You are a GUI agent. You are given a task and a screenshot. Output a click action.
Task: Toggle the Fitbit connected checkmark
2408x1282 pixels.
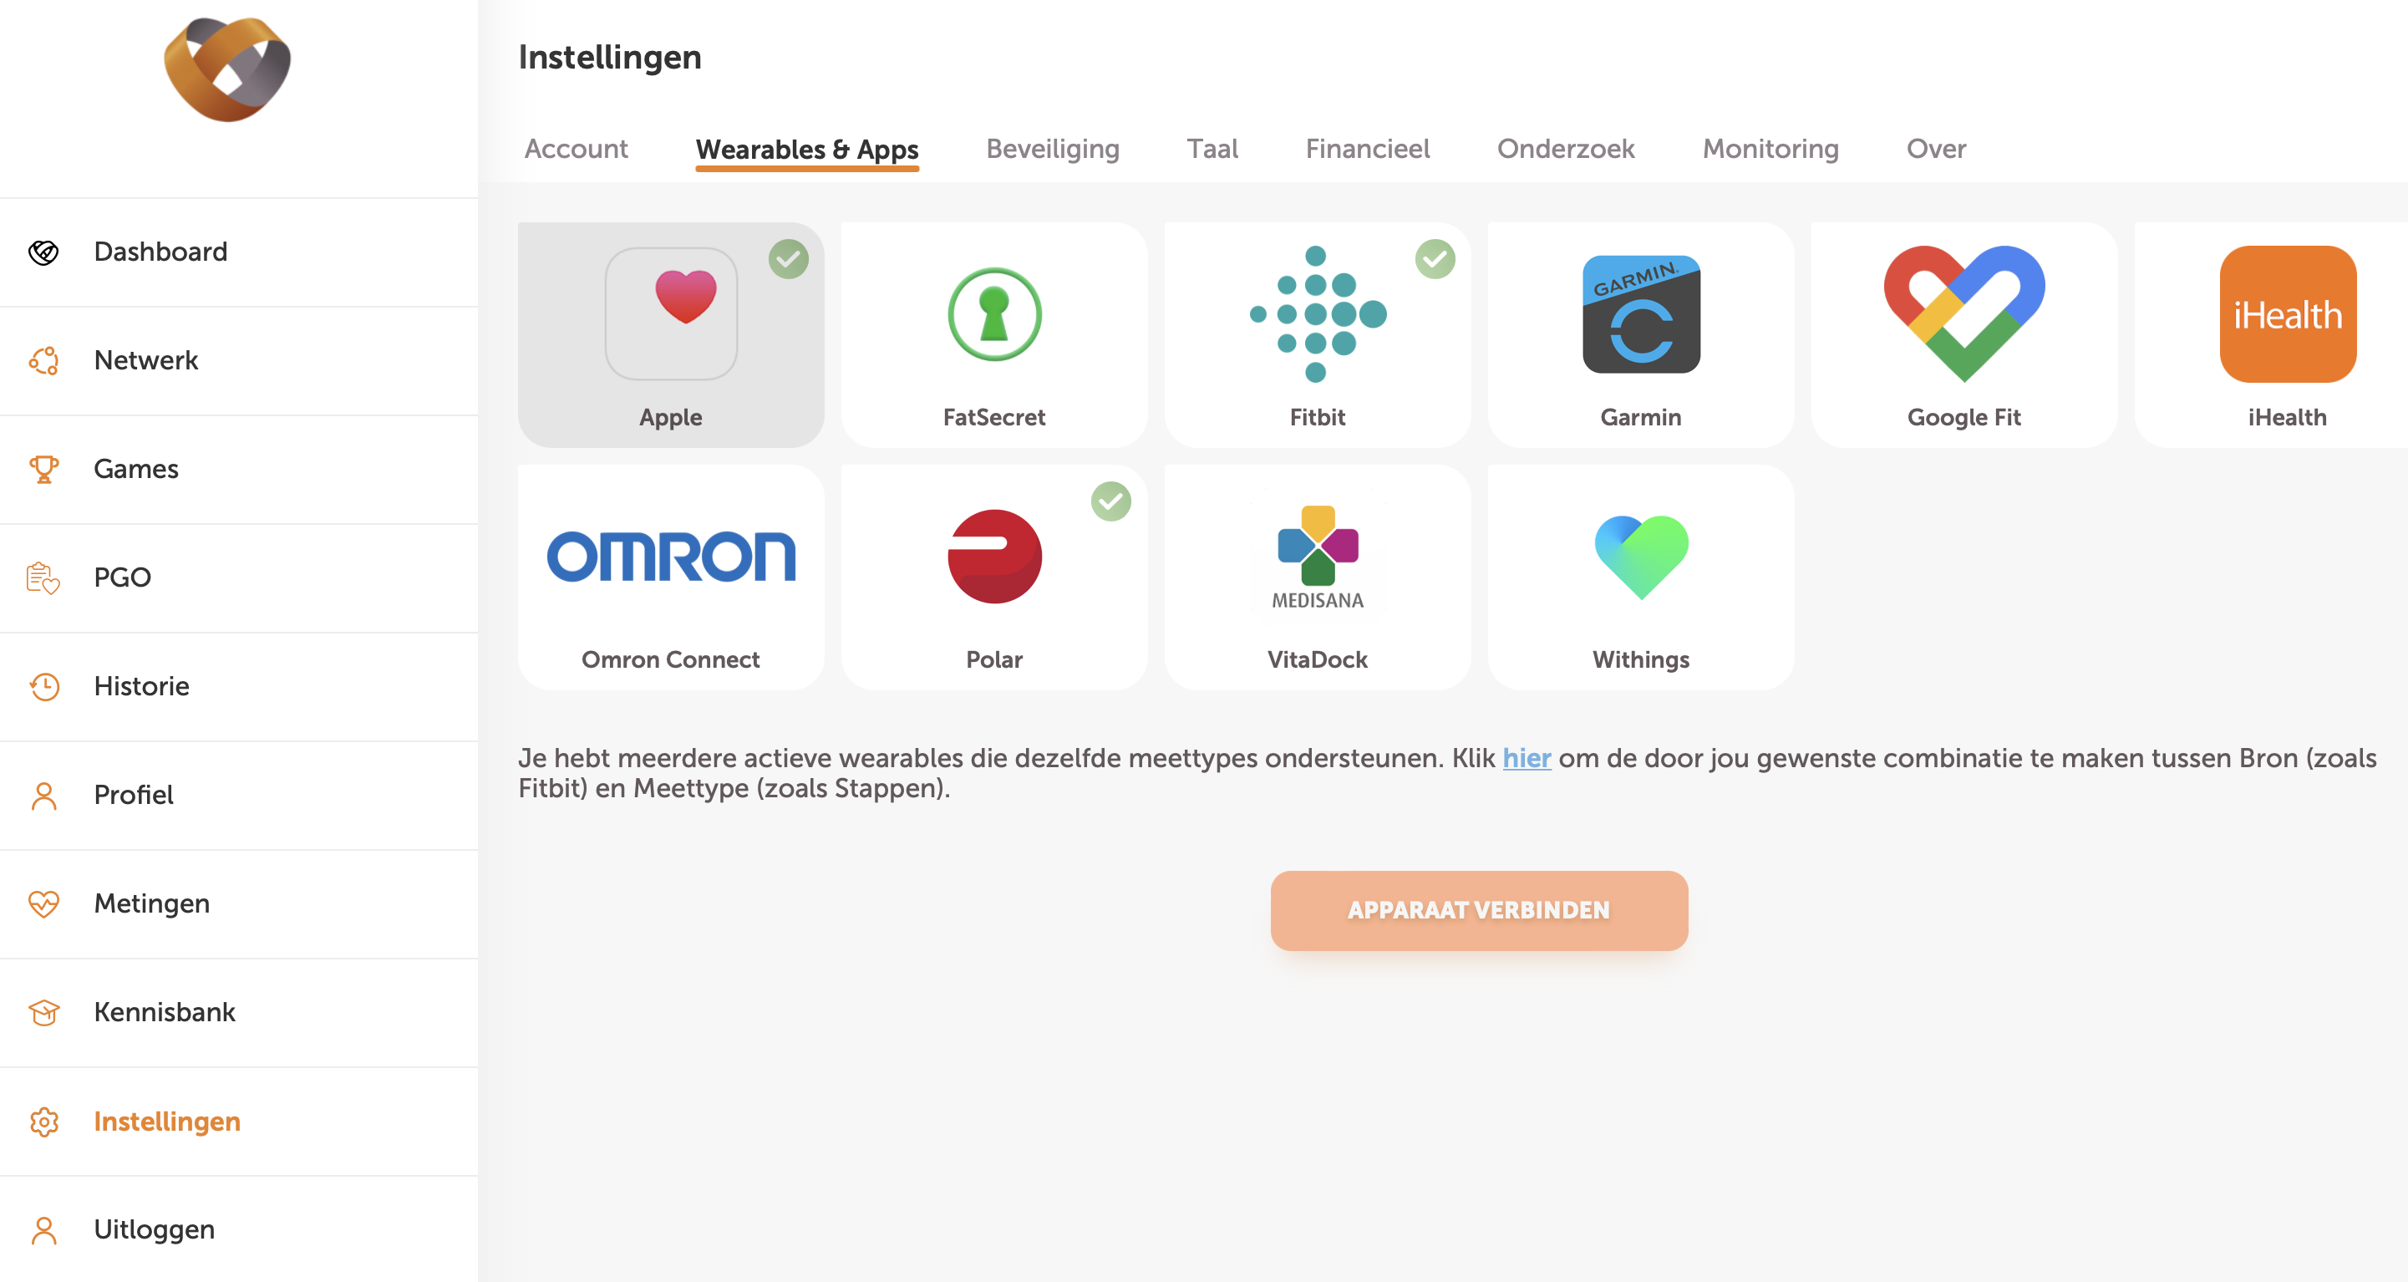1434,259
